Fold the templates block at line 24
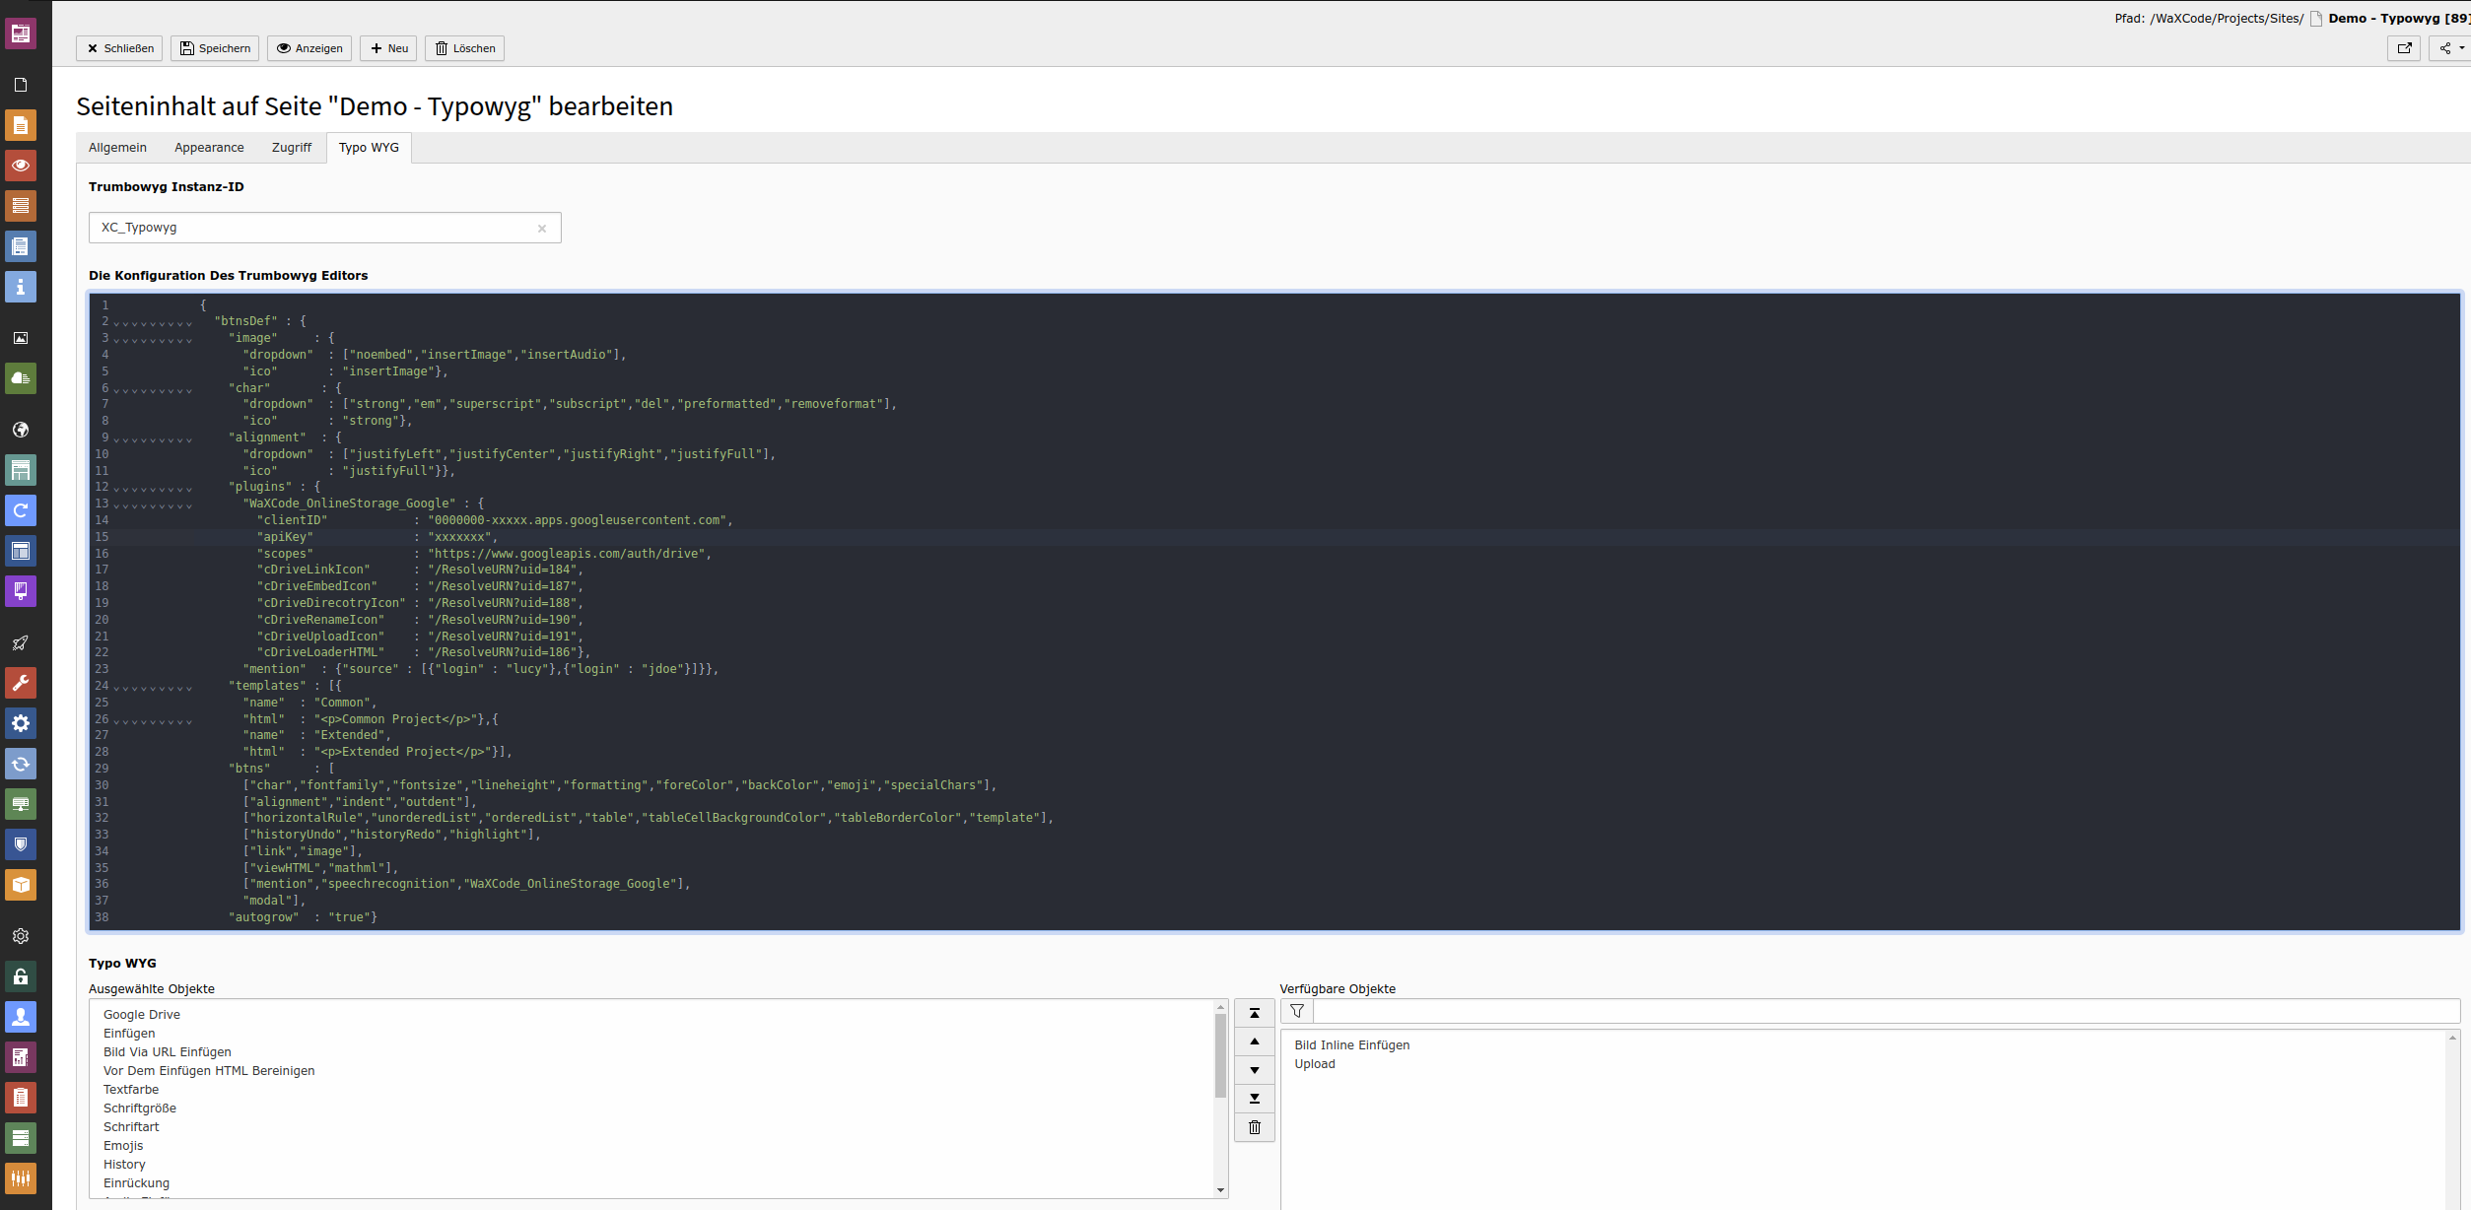Image resolution: width=2471 pixels, height=1210 pixels. click(x=153, y=687)
